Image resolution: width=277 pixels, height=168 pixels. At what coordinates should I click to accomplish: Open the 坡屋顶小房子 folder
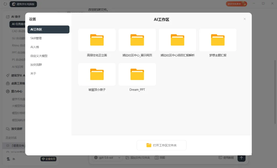tap(97, 74)
